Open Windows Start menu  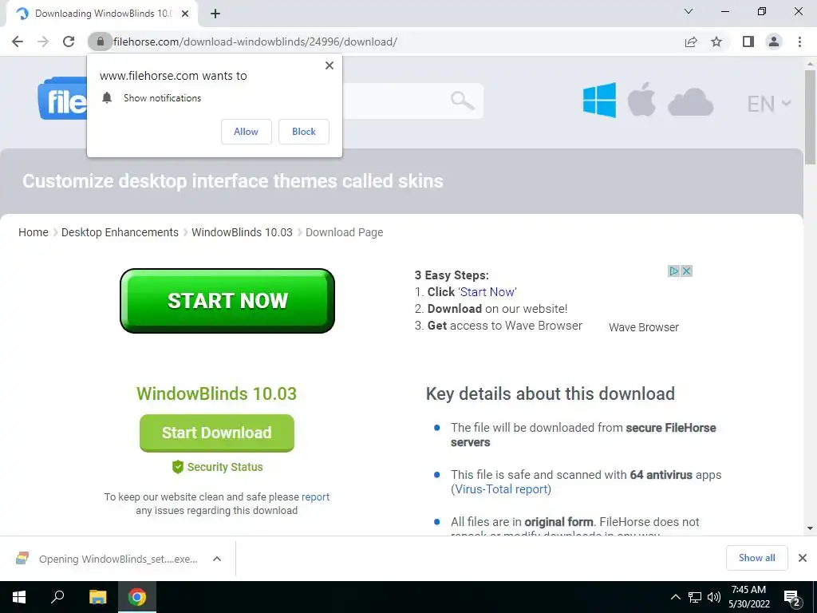(x=19, y=597)
